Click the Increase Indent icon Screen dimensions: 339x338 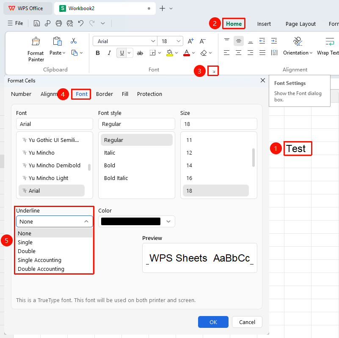[x=274, y=41]
